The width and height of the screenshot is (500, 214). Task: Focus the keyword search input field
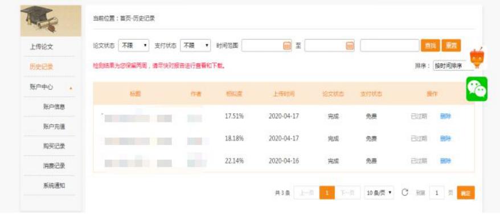point(390,46)
